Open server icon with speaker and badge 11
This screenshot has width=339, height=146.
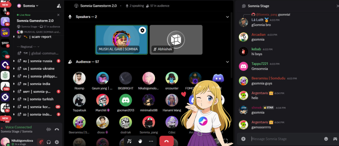tap(5, 108)
